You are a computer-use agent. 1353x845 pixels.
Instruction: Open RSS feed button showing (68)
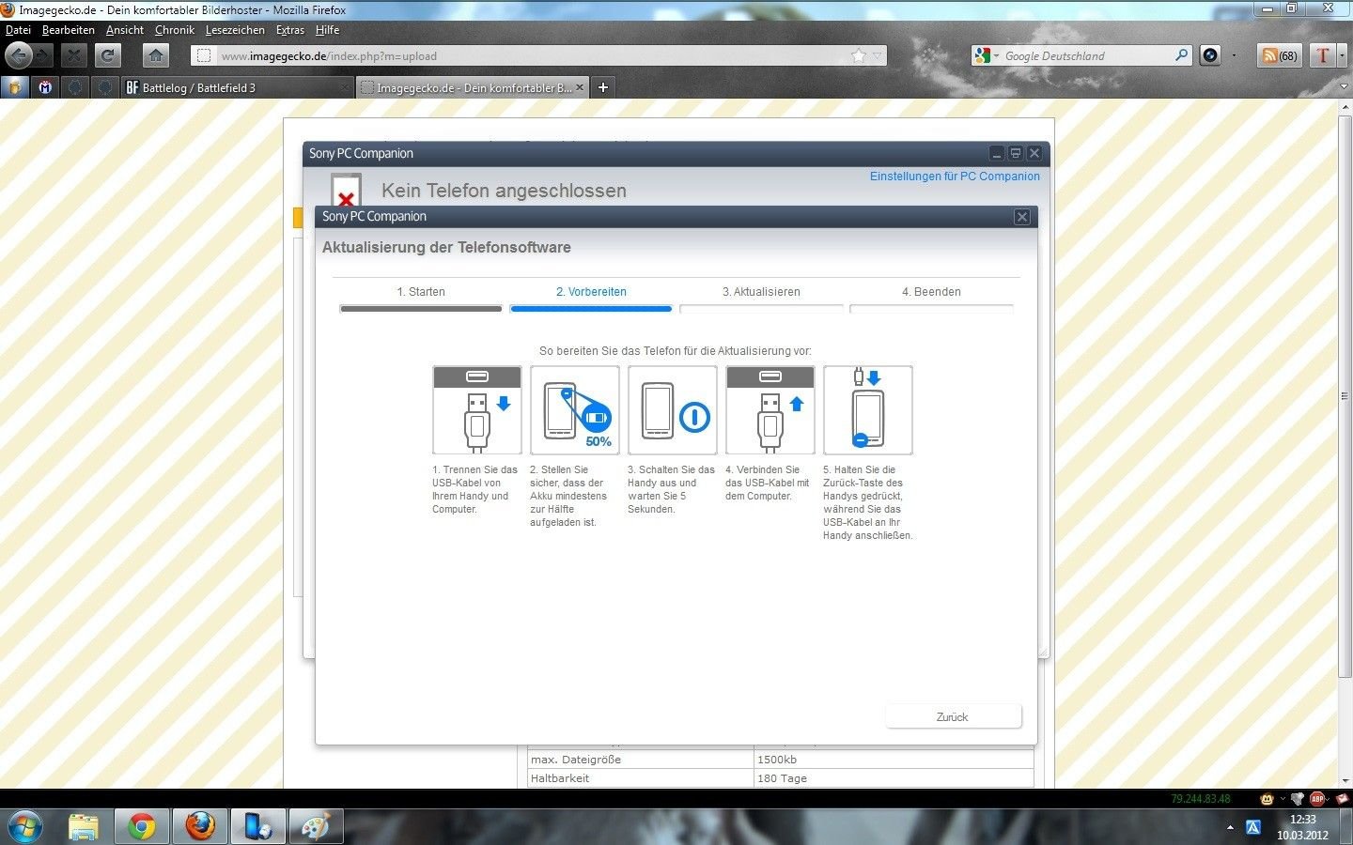[x=1279, y=55]
